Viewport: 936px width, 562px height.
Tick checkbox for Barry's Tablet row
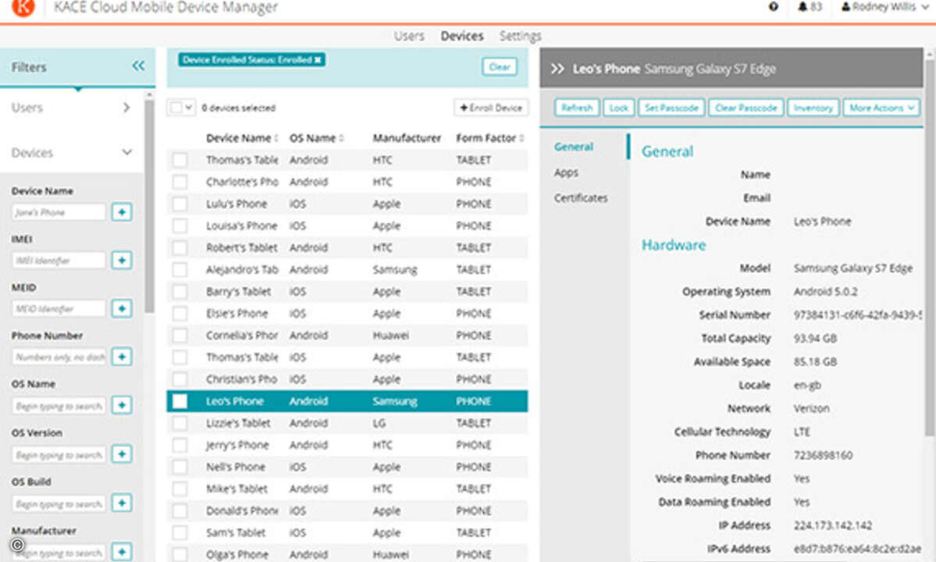180,292
